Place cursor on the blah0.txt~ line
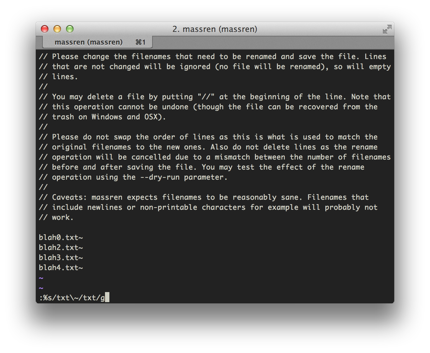430x353 pixels. click(x=61, y=237)
